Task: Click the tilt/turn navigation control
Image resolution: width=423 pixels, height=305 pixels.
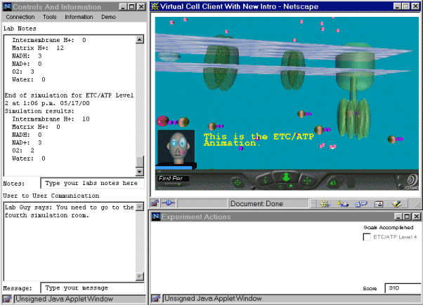Action: [266, 180]
